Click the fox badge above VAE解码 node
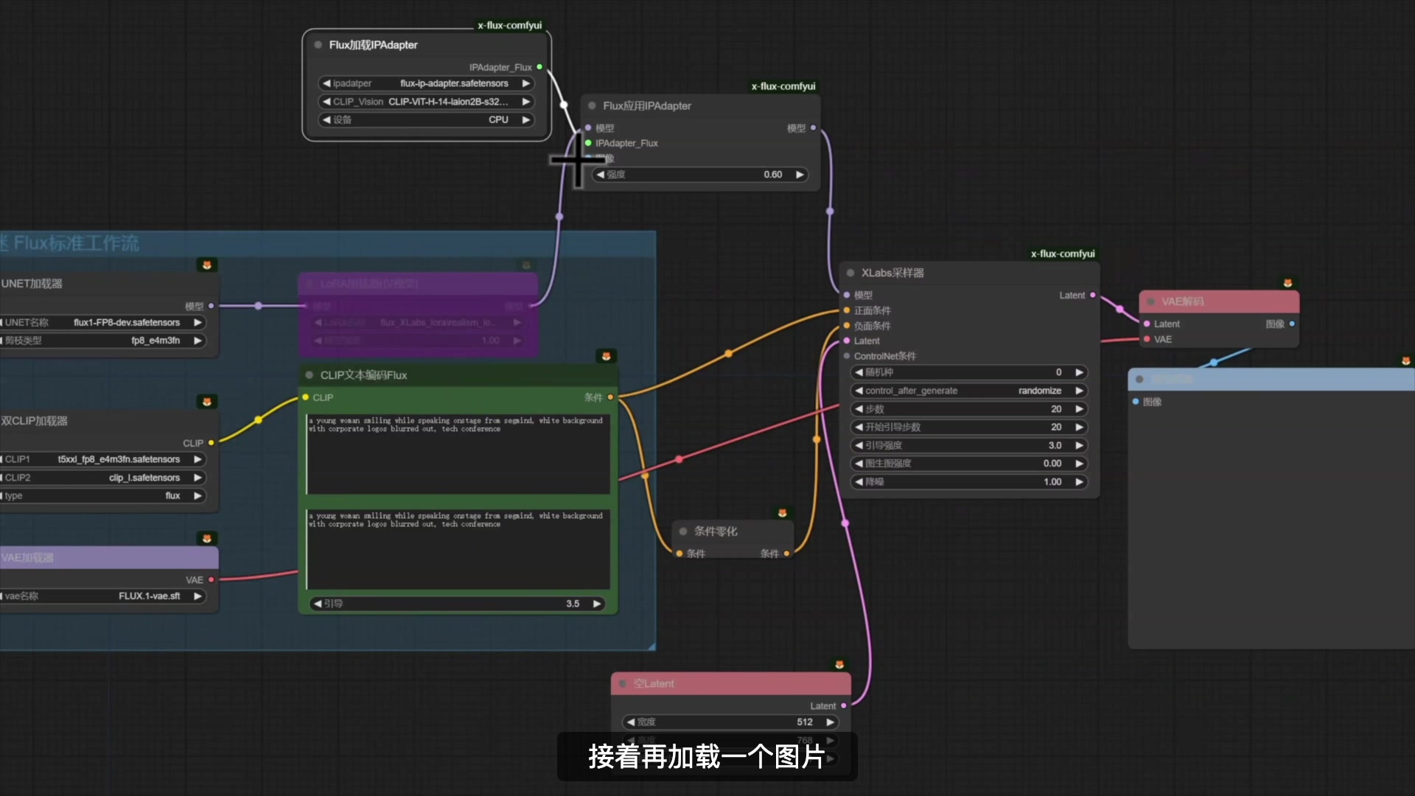The height and width of the screenshot is (796, 1415). click(x=1288, y=283)
